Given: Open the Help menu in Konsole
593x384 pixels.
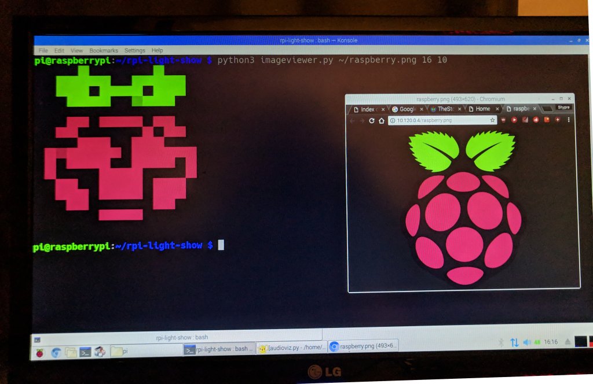Looking at the screenshot, I should tap(157, 50).
